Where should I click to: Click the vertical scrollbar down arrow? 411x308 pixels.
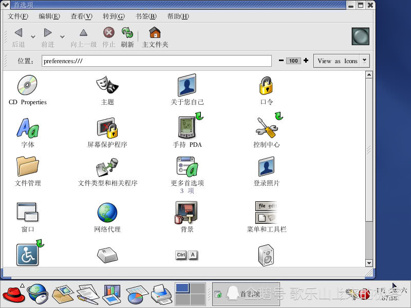coord(369,263)
